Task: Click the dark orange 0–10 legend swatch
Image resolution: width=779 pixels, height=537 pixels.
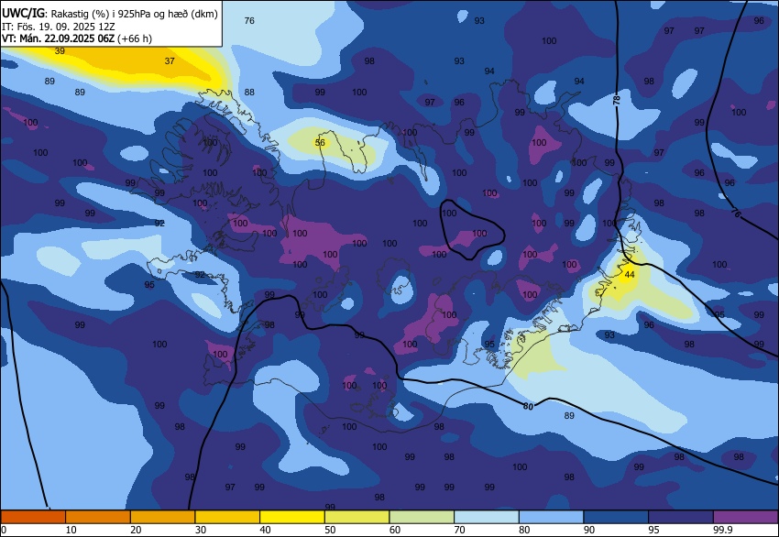Action: tap(33, 517)
